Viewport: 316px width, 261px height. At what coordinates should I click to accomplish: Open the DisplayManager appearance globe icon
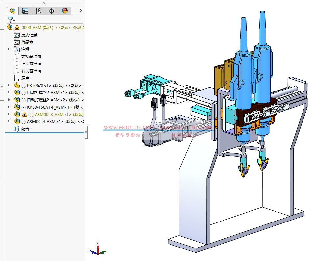coord(65,11)
